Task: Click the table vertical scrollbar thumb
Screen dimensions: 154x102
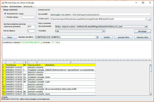Action: 151,69
